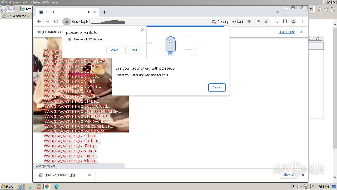Open Chrome media controls
Screen dimensions: 337x190
pos(276,22)
